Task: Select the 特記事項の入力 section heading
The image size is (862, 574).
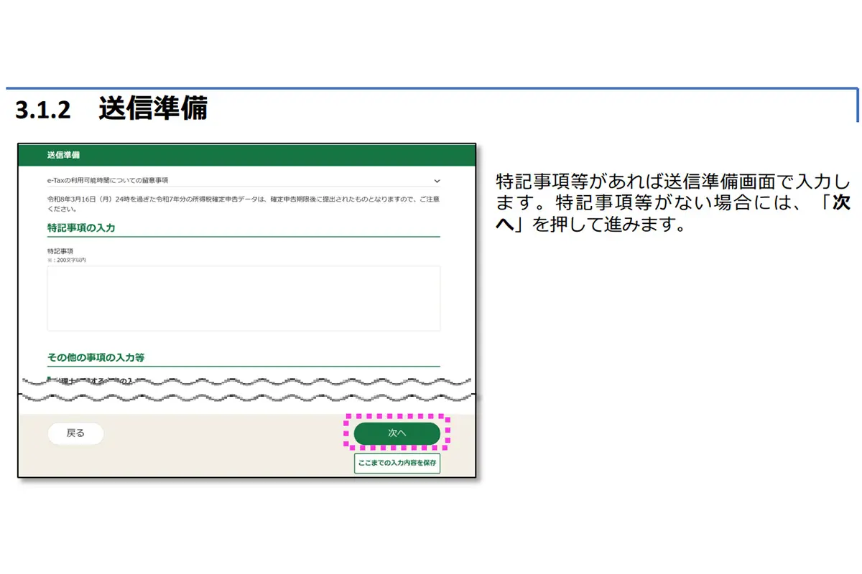Action: coord(81,227)
